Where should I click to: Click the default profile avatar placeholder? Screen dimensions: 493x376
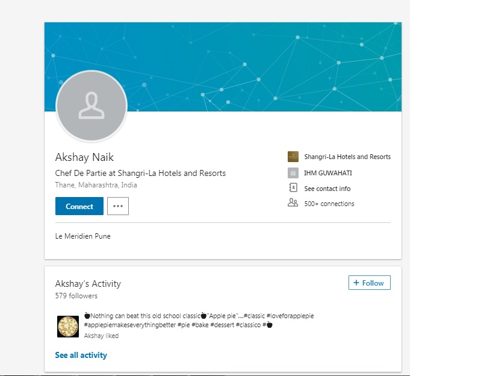click(x=91, y=106)
